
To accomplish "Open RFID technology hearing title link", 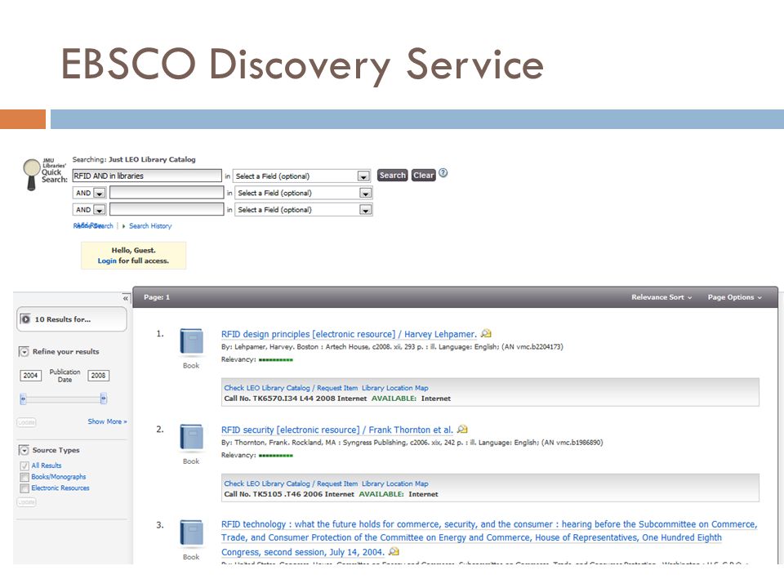I will [x=489, y=538].
